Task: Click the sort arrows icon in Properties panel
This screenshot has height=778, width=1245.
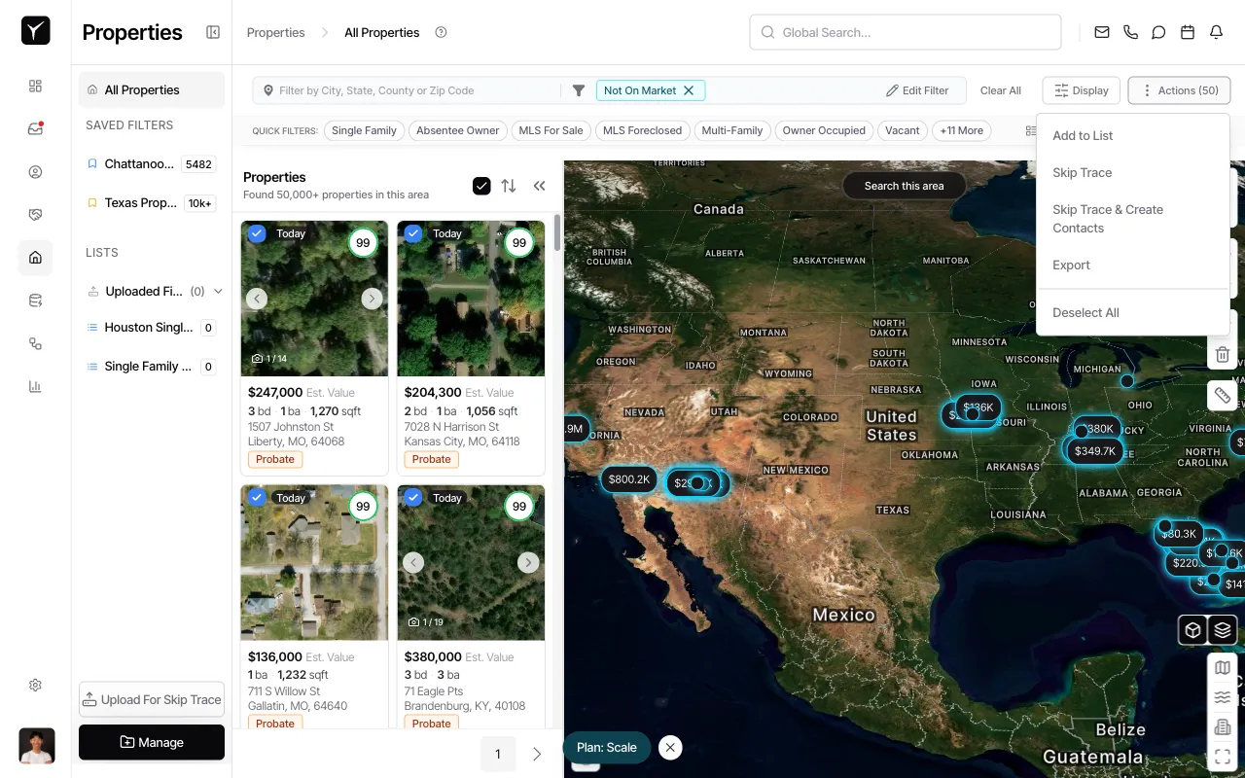Action: 509,186
